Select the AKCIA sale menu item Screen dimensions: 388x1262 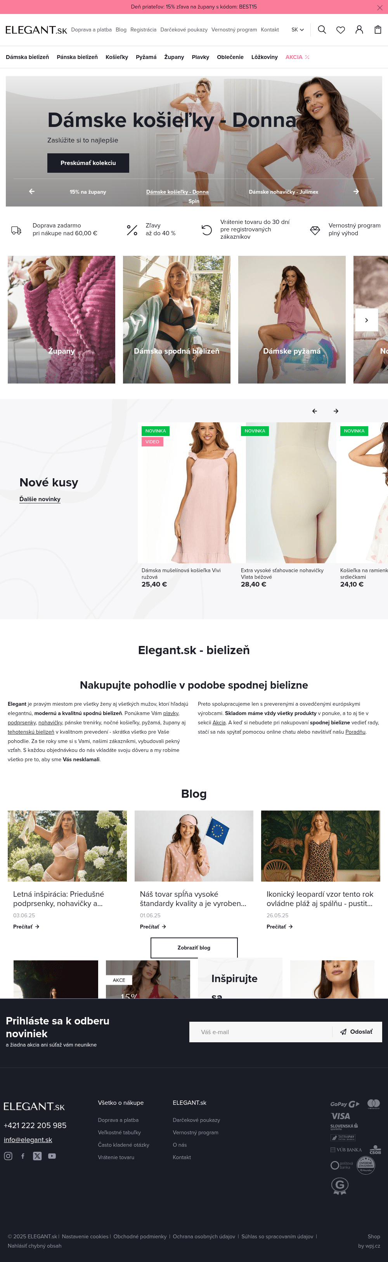click(297, 57)
